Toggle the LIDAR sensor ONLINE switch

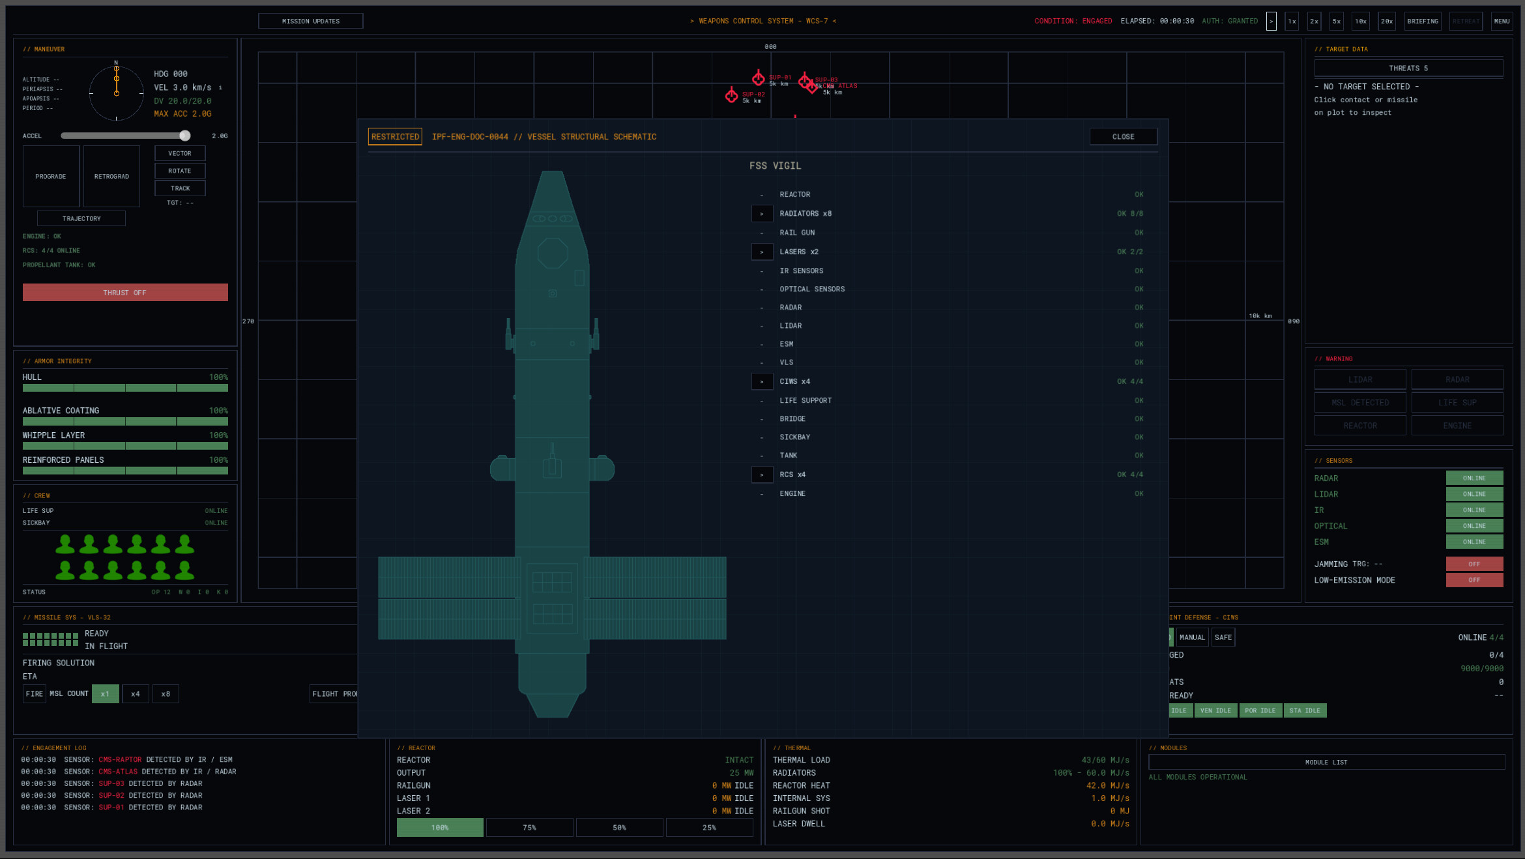[1474, 494]
